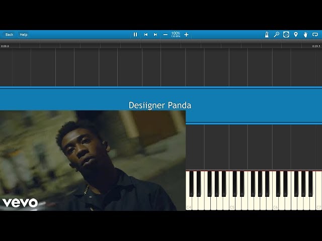Screen dimensions: 322x241
Task: Skip to the previous section
Action: tap(146, 35)
